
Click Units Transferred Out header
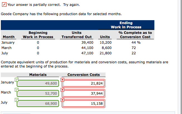tap(77, 35)
